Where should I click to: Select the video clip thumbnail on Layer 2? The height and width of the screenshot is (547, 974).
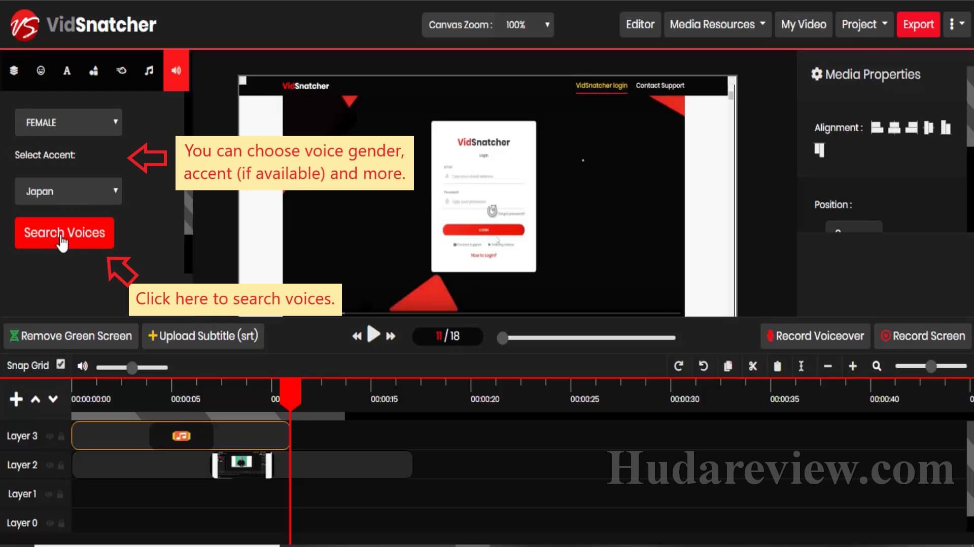coord(242,465)
